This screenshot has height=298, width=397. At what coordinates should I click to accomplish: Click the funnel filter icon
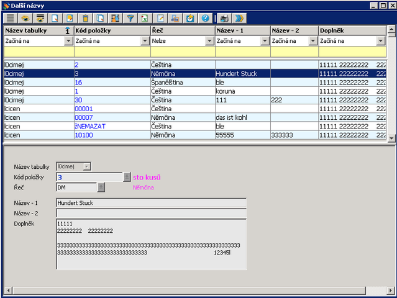130,18
